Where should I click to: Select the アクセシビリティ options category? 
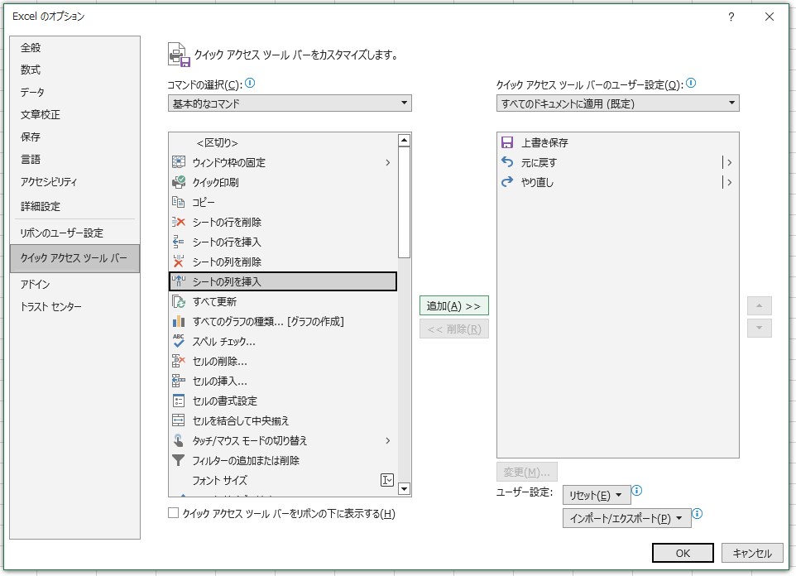(74, 182)
